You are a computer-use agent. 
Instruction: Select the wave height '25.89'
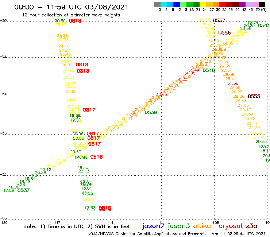[71, 92]
